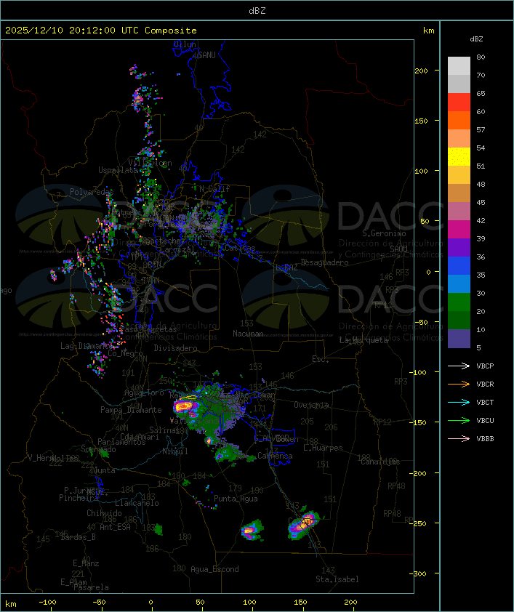514x612 pixels.
Task: Click the storm cell southeast of Punta_Agua
Action: coord(251,530)
